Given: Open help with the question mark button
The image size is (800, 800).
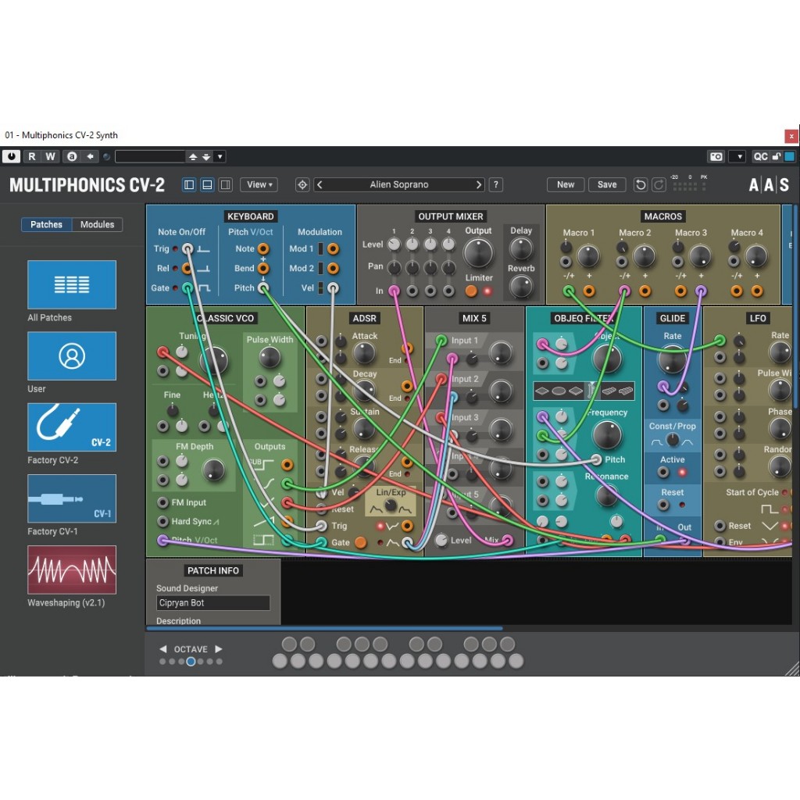Looking at the screenshot, I should click(x=496, y=184).
